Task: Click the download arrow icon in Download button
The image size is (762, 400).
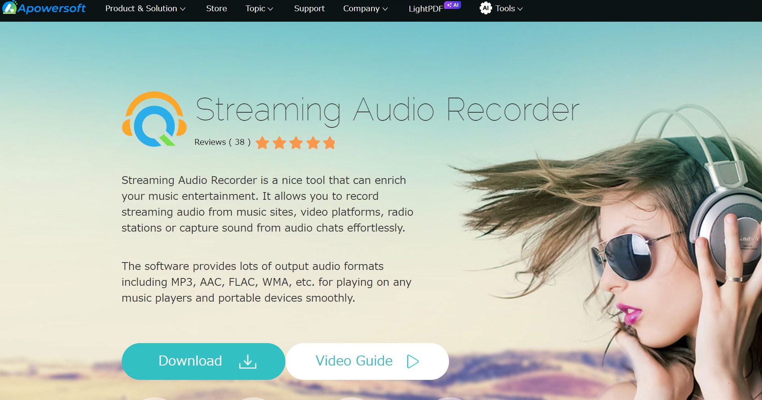Action: point(248,361)
